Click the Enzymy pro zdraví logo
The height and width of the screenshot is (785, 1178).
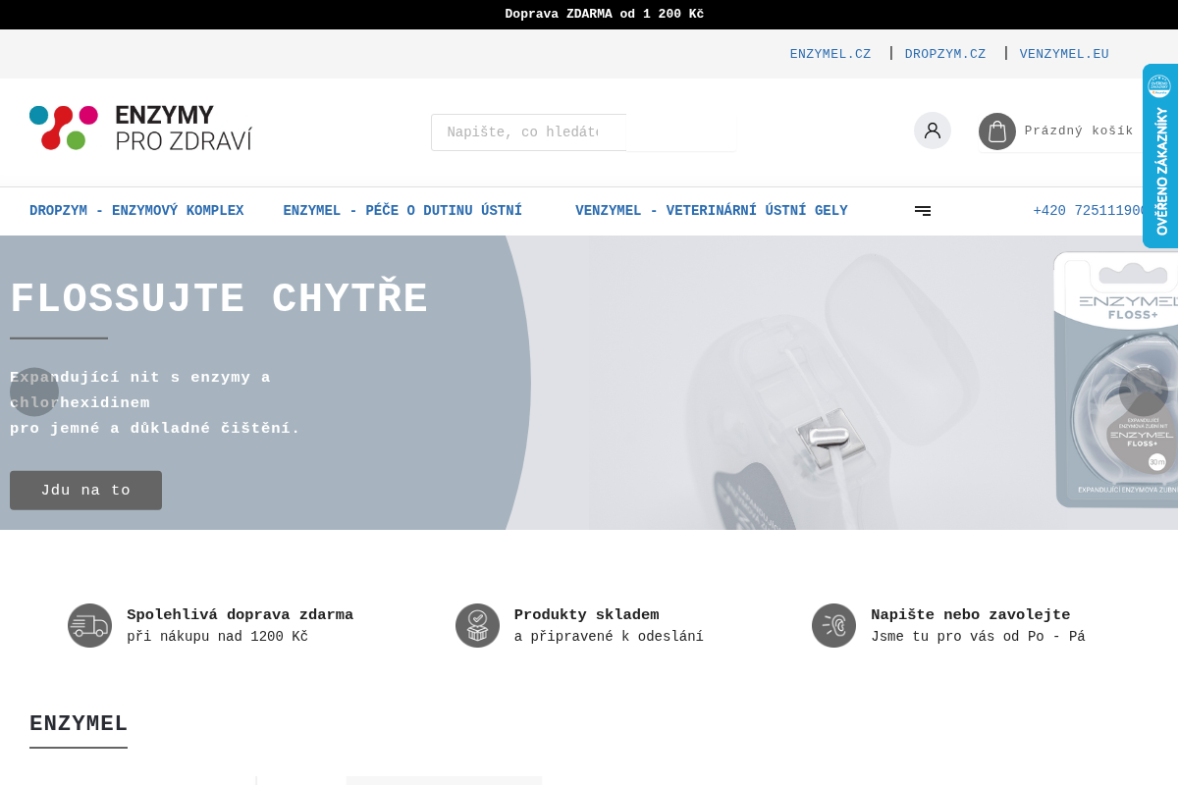coord(140,128)
